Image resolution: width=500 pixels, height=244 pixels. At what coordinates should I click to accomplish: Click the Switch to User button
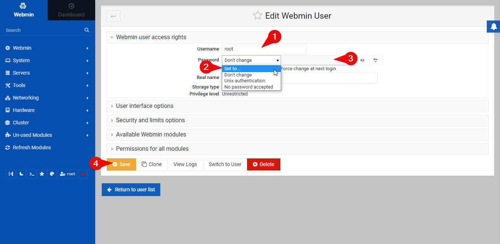225,164
